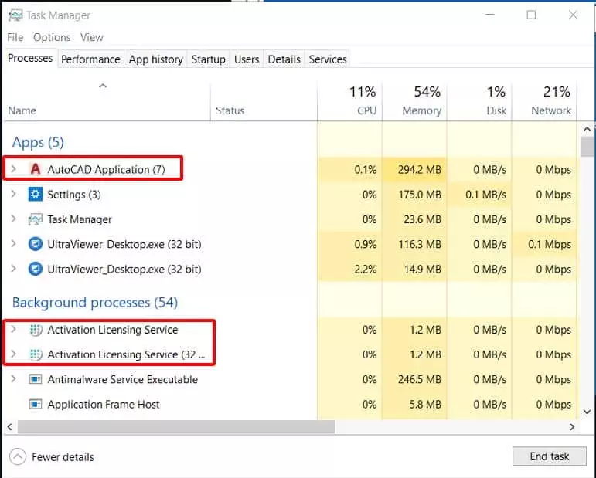Click the AutoCAD Application red A icon
Screen dimensions: 596x478
(35, 169)
